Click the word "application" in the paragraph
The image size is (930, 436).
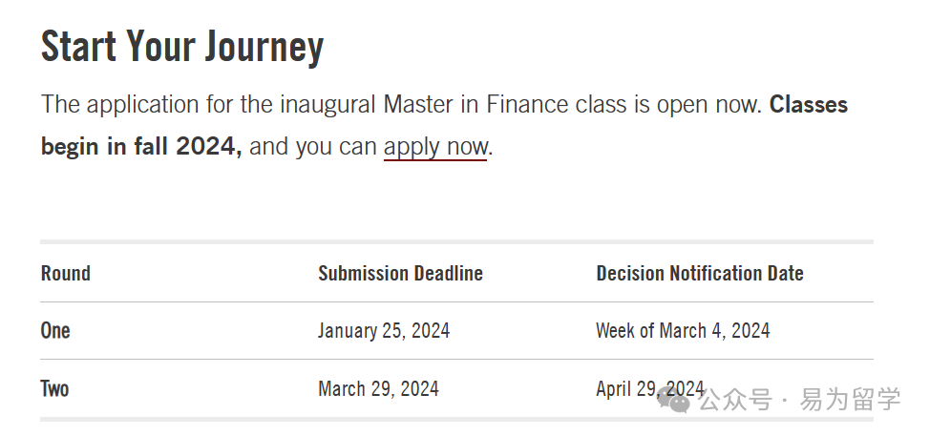(x=143, y=105)
